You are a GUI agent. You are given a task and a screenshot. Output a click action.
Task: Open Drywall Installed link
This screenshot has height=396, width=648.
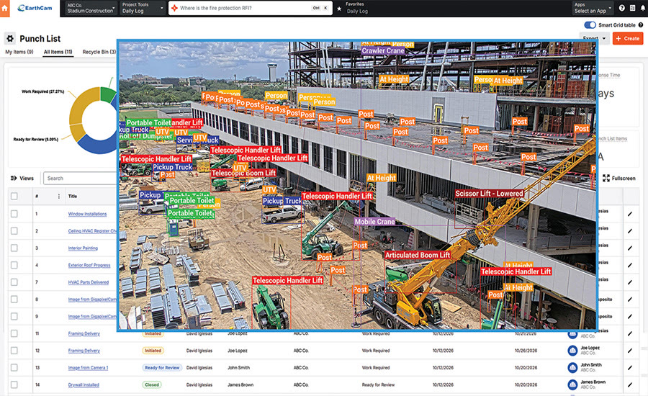(84, 384)
